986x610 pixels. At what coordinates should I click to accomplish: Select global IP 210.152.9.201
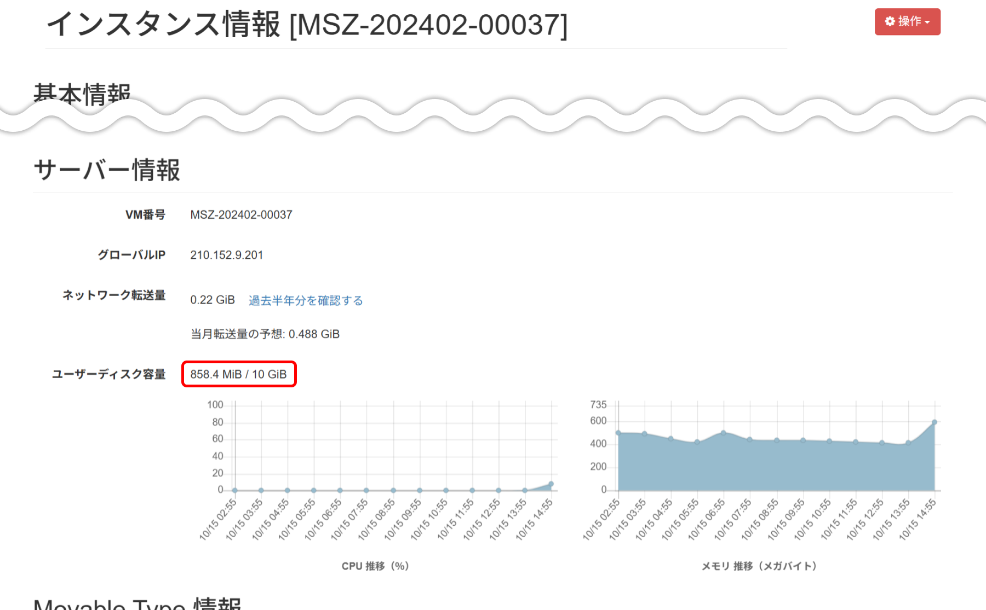point(226,255)
